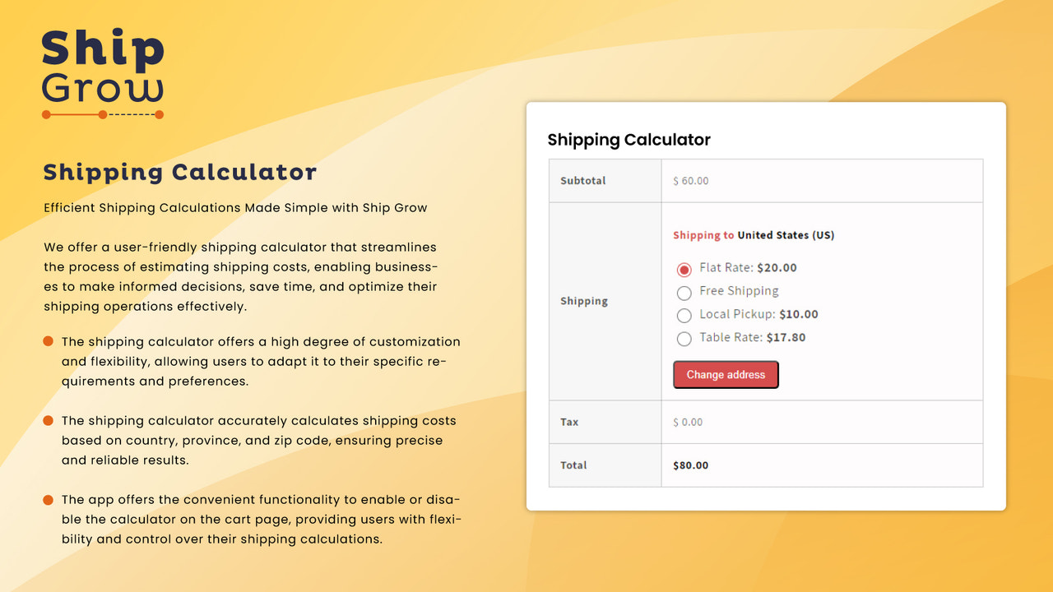Click the orange bullet beside first feature point
Screen dimensions: 1053x592
[x=48, y=340]
